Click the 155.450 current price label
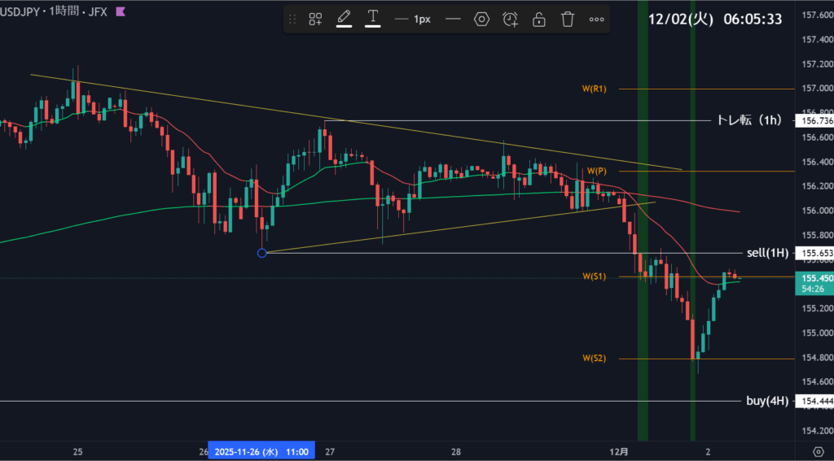This screenshot has height=461, width=834. click(x=815, y=277)
